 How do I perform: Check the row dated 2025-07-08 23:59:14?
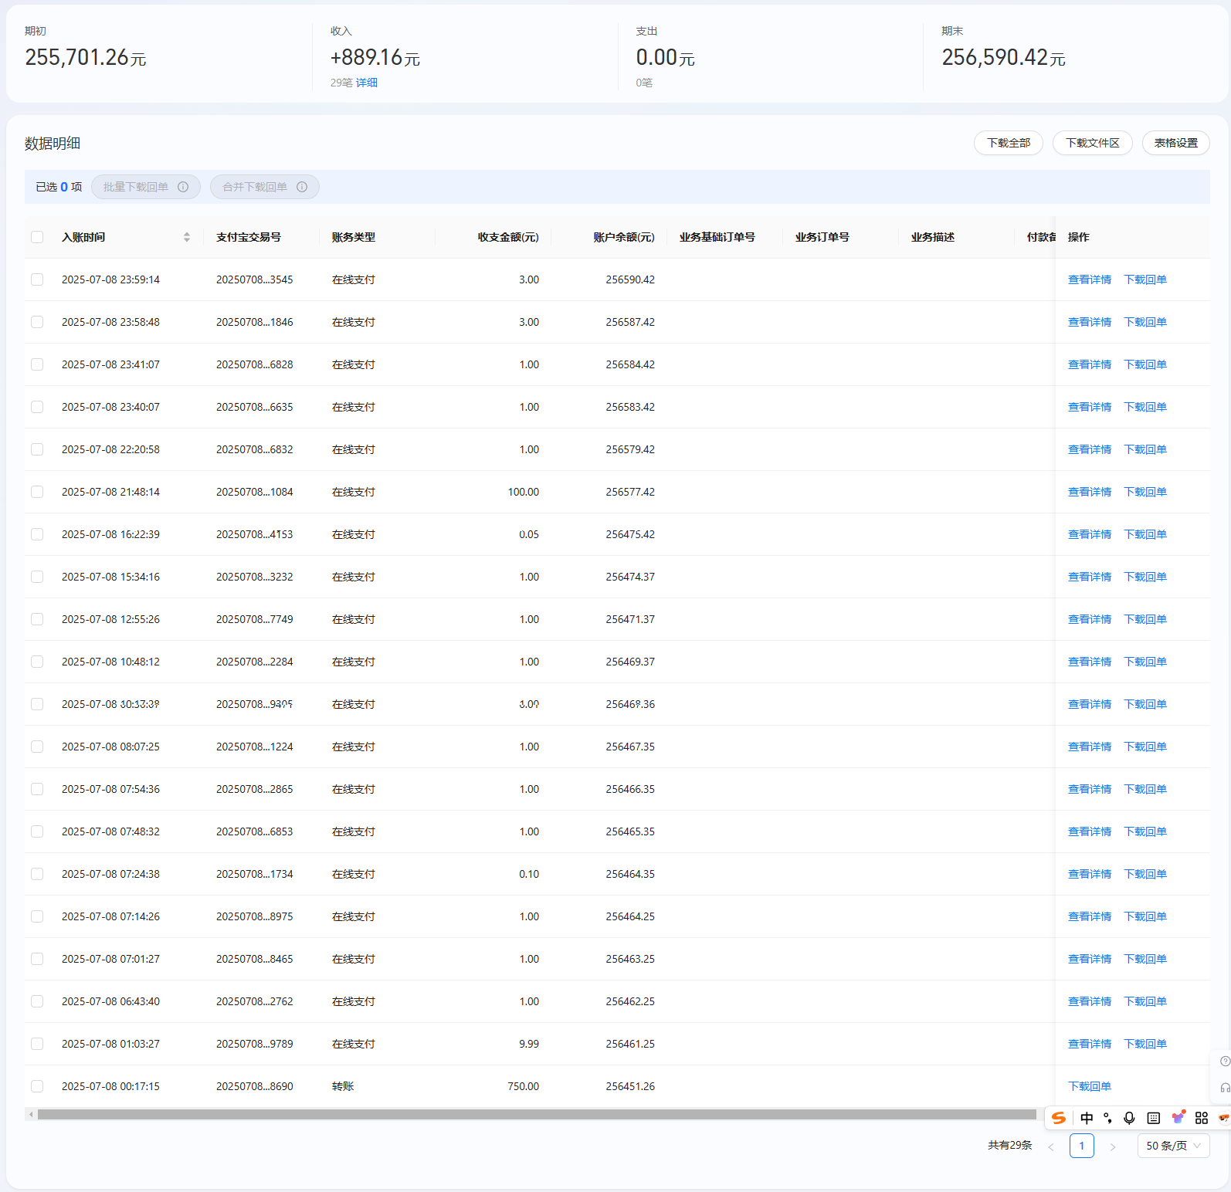(x=37, y=279)
